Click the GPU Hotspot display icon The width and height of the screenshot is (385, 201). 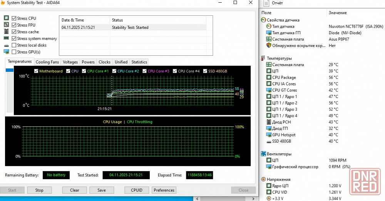pyautogui.click(x=269, y=135)
